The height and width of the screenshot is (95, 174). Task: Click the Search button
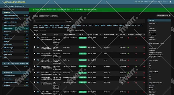[69, 21]
